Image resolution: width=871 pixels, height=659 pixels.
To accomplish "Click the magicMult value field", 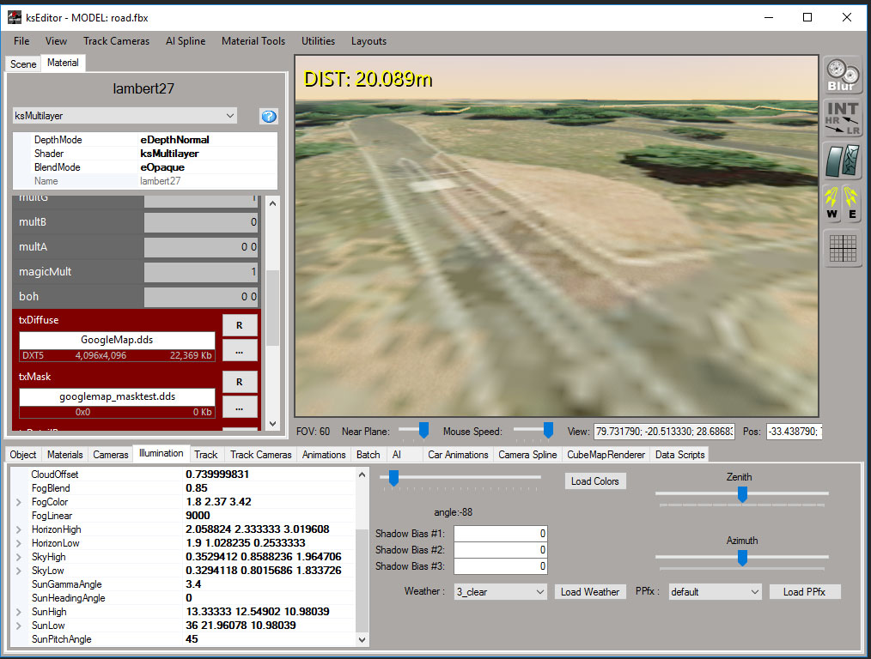I will click(201, 272).
